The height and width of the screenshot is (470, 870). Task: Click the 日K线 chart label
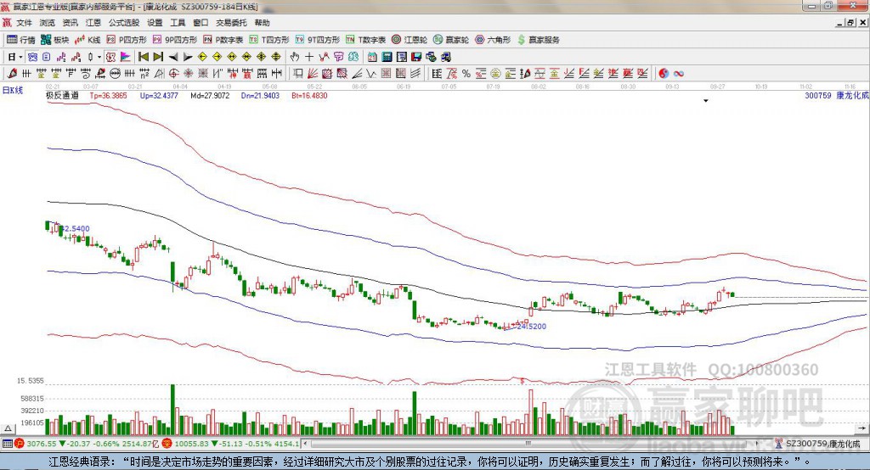pos(13,90)
